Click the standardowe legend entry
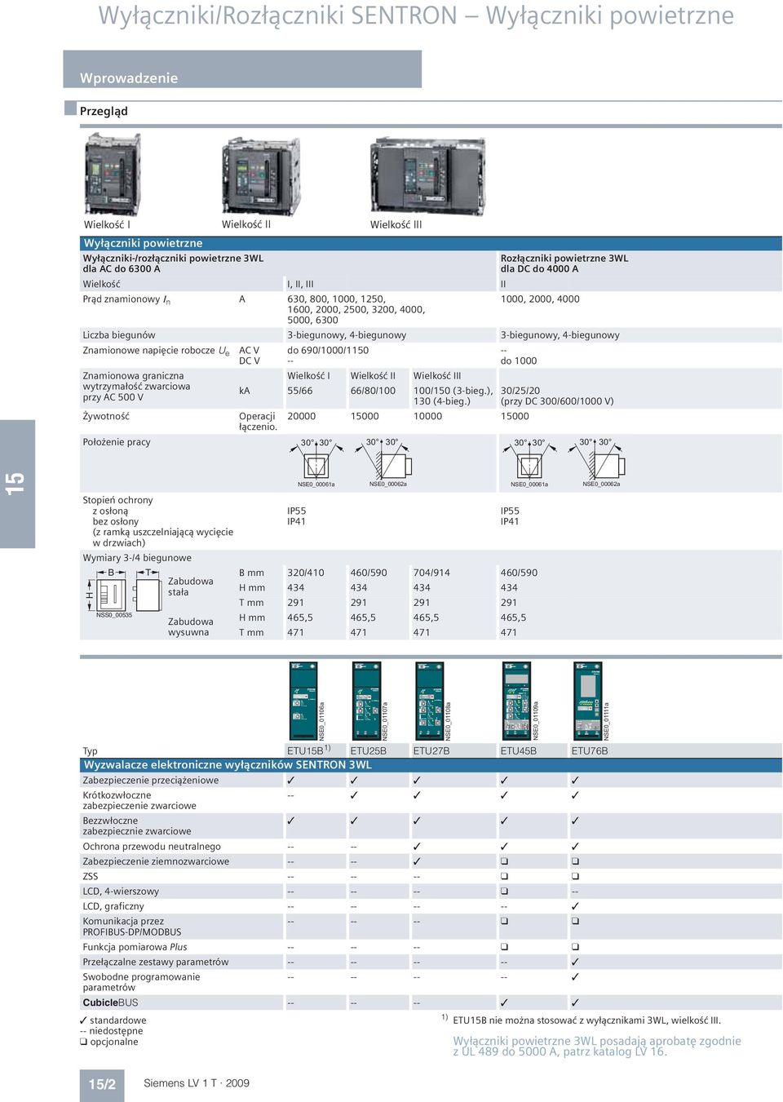Screen dimensions: 783x1102 coord(113,1020)
